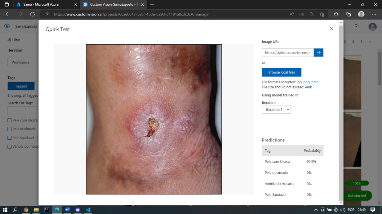Click Browse local files button
The height and width of the screenshot is (214, 382).
[281, 72]
